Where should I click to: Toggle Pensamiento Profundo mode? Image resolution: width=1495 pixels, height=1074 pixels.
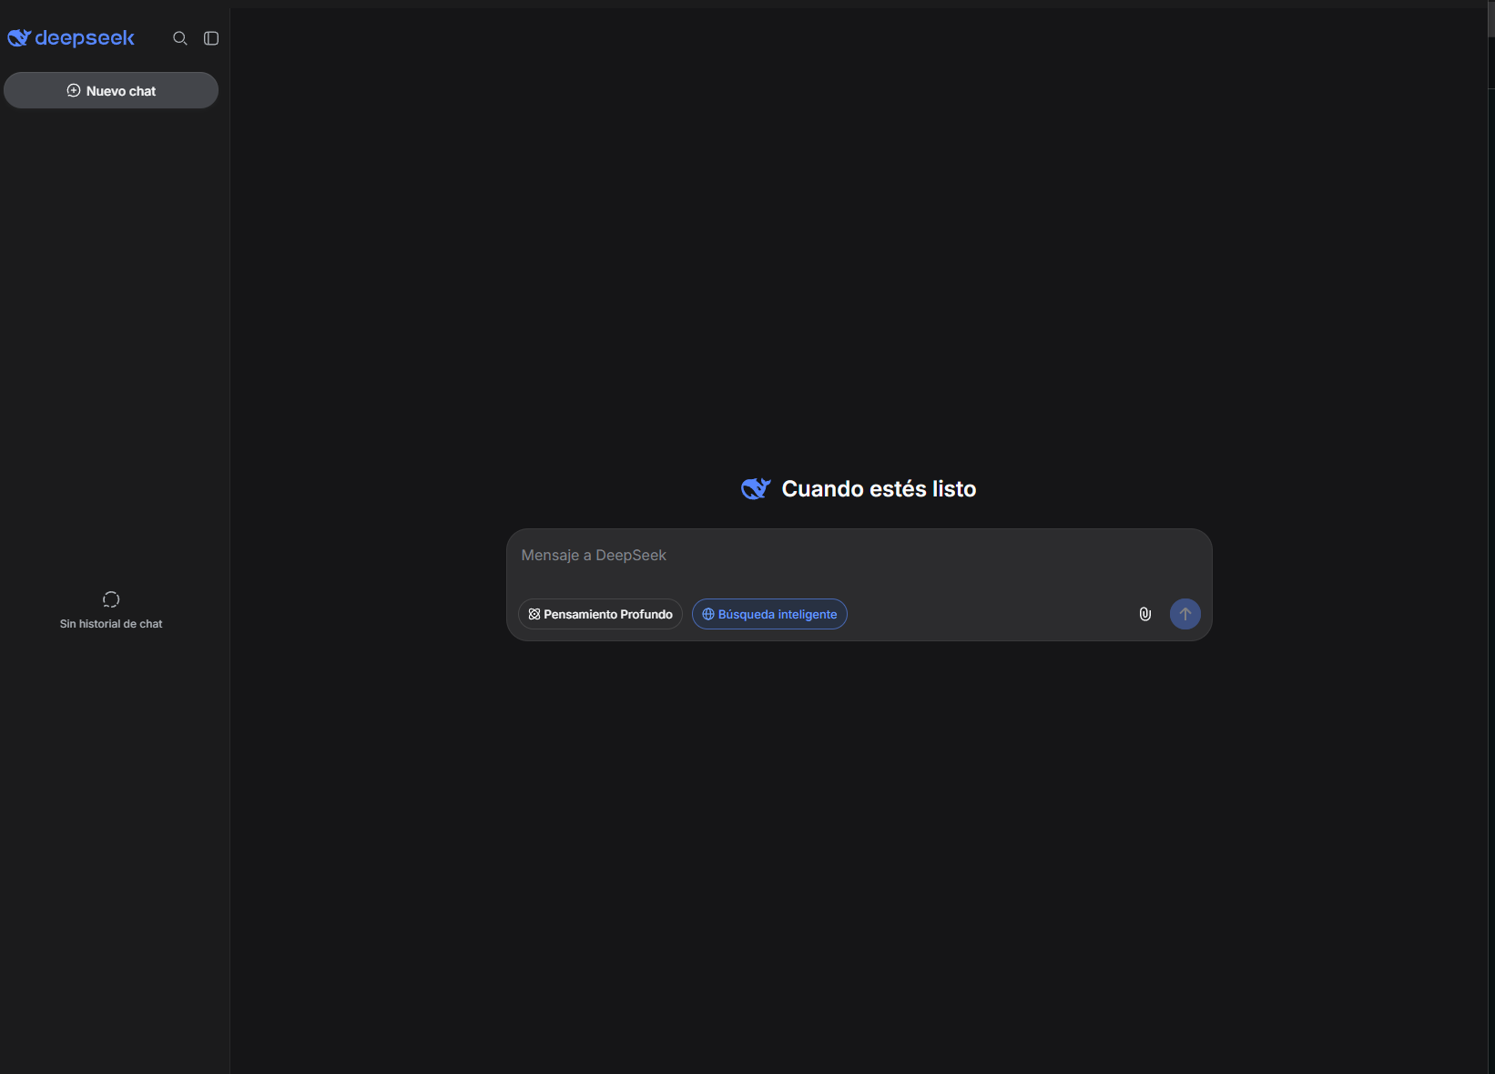[600, 614]
